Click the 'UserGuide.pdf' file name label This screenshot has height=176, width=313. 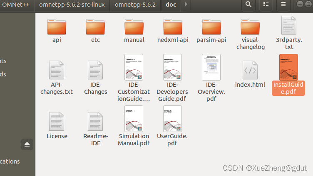click(172, 139)
